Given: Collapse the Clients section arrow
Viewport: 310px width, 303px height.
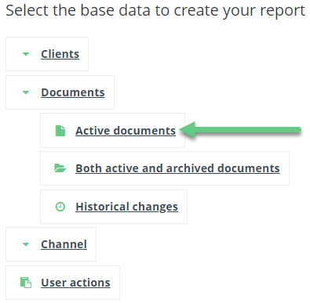Looking at the screenshot, I should (26, 54).
